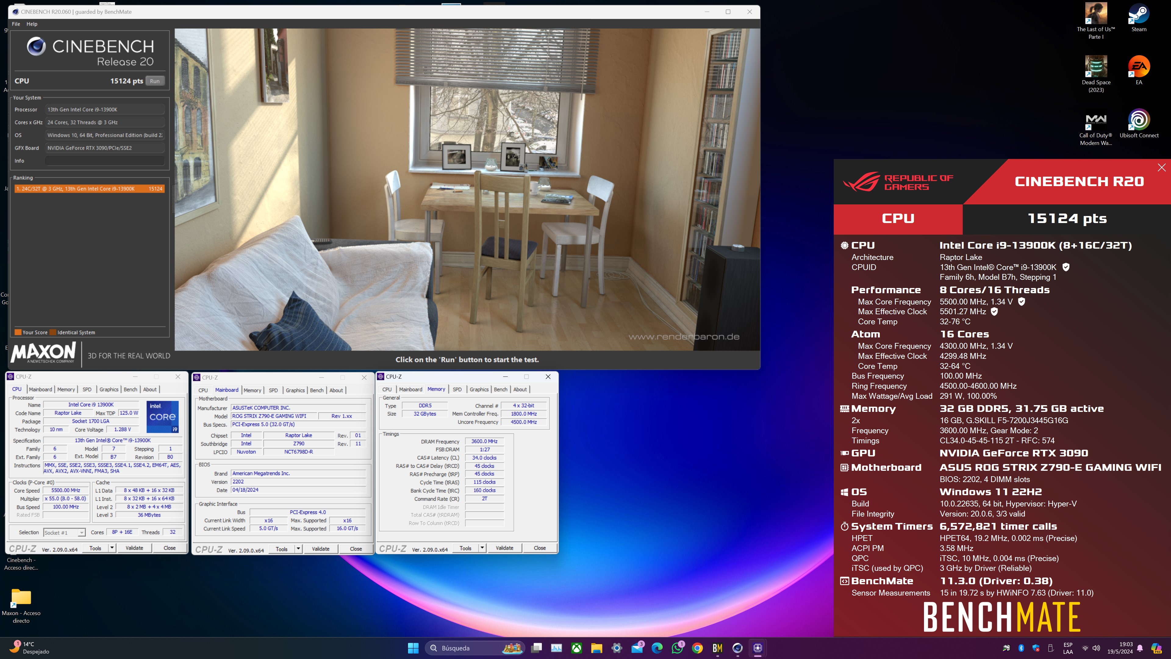Screen dimensions: 1171x659
Task: Select the Memory tab in the Mainboard CPU-Z window
Action: (x=252, y=390)
